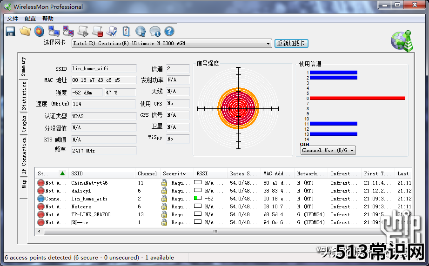The image size is (429, 266).
Task: Click the 重新加载卡 reload card button
Action: coord(291,43)
